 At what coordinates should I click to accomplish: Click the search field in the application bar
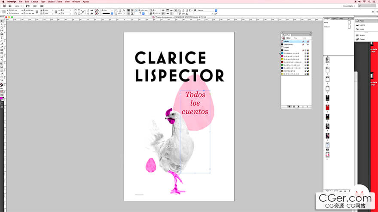tap(367, 6)
